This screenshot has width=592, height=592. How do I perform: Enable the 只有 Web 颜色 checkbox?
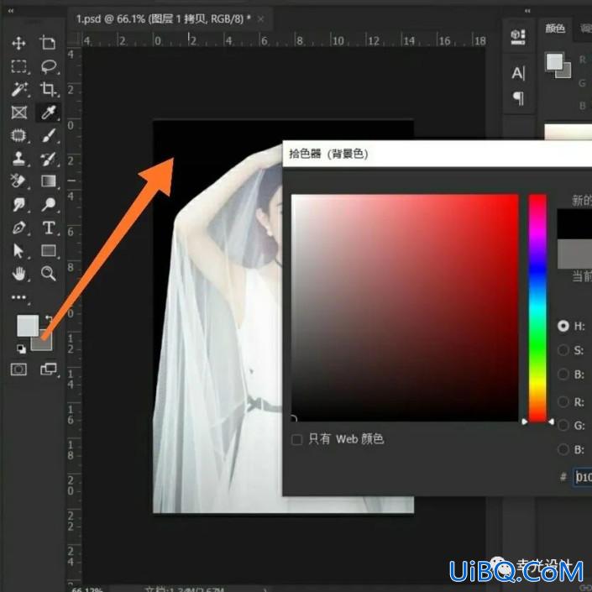click(x=296, y=439)
